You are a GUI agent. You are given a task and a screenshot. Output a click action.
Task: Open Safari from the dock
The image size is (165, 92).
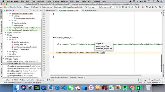(x=57, y=88)
